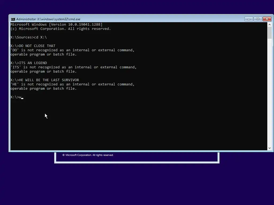Click the 'DO NOT CLOSE THAT' command line
Screen dimensions: 274x205
[x=33, y=46]
